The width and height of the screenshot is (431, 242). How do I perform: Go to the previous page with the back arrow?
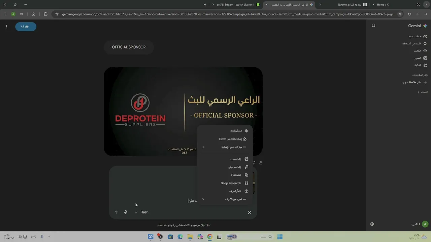pos(426,14)
